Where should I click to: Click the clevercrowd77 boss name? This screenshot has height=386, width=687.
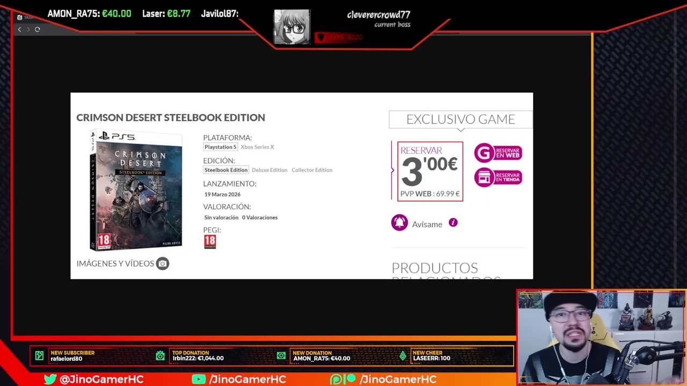(x=378, y=14)
